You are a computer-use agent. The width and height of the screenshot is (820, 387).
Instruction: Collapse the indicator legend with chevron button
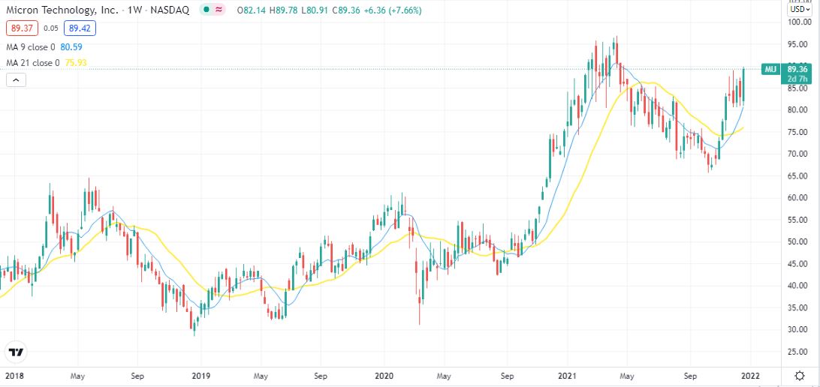(16, 80)
